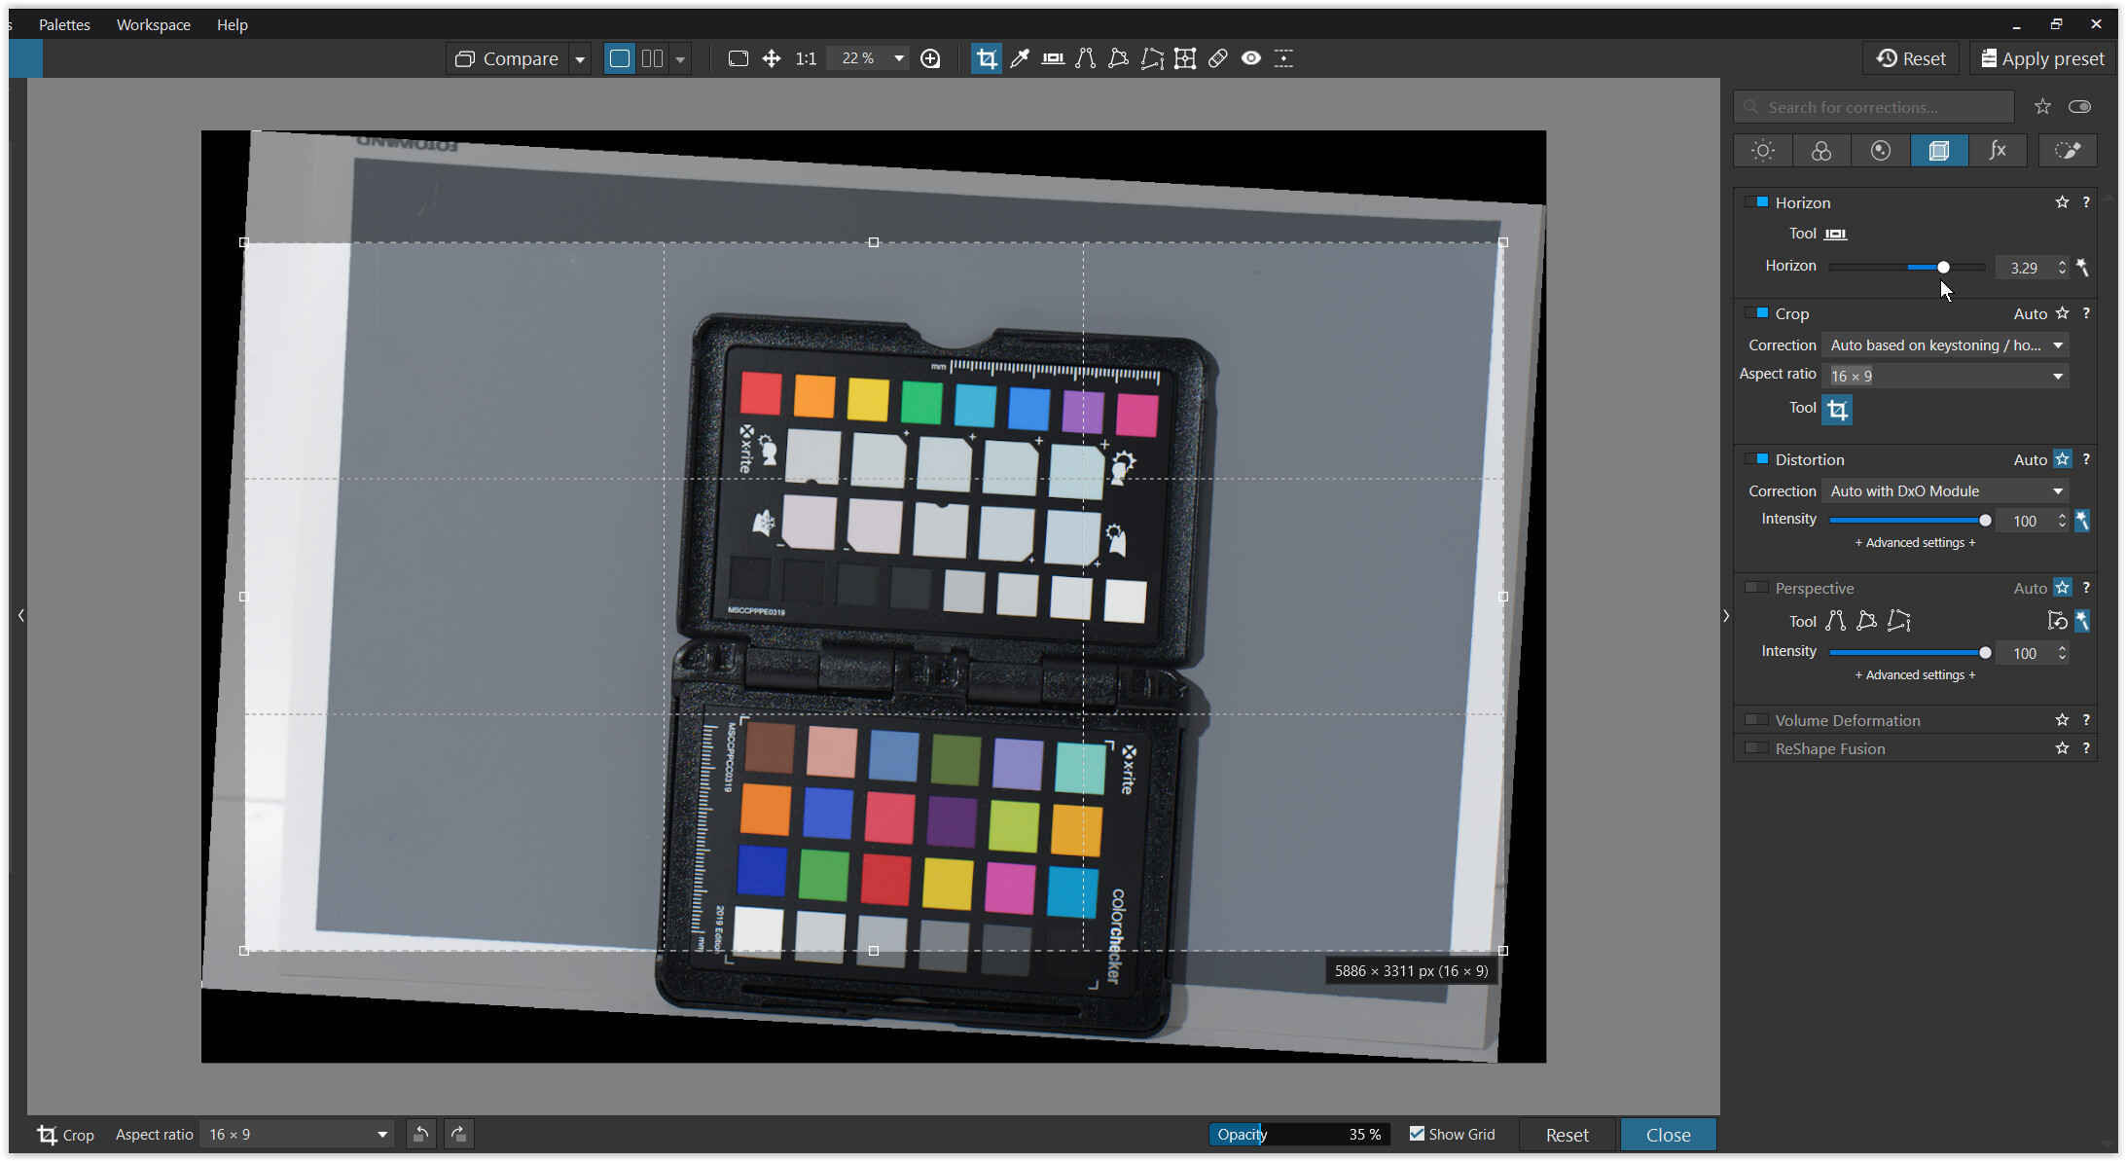
Task: Open the Help menu
Action: pyautogui.click(x=232, y=24)
